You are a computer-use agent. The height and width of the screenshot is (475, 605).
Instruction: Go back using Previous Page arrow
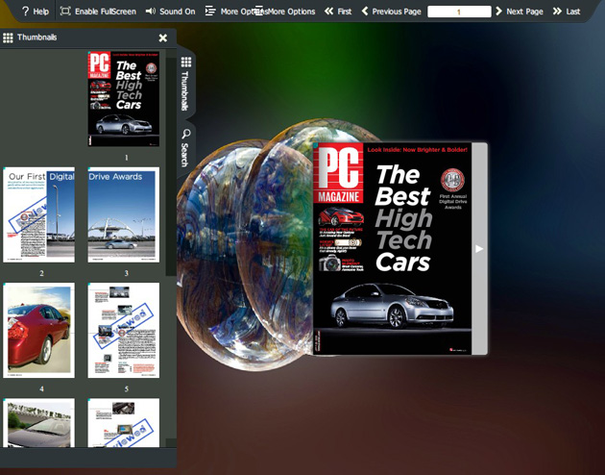365,12
